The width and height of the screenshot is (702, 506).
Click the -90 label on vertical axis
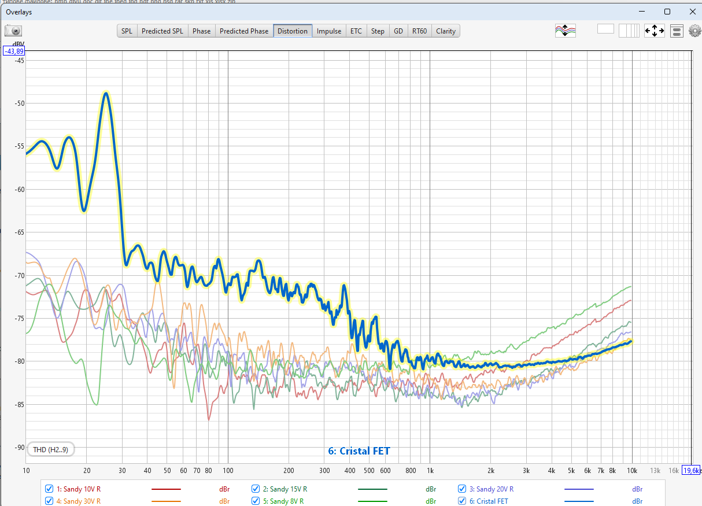19,448
